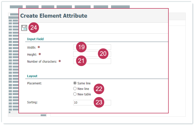Select the Same line placement option
Viewport: 195px width, 126px height.
(75, 83)
